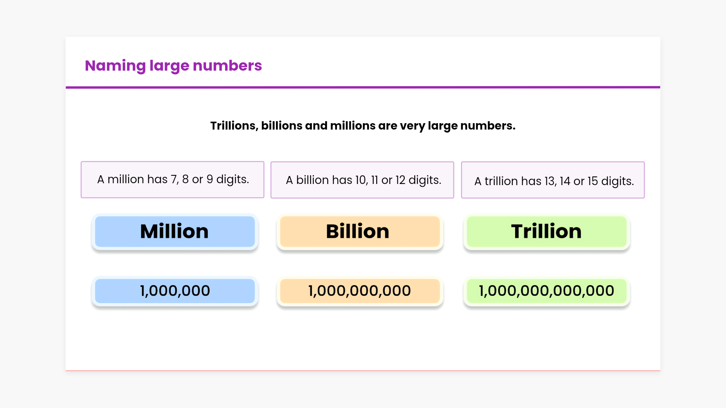The width and height of the screenshot is (726, 408).
Task: Tap the 1,000,000,000,000 number card
Action: 546,291
